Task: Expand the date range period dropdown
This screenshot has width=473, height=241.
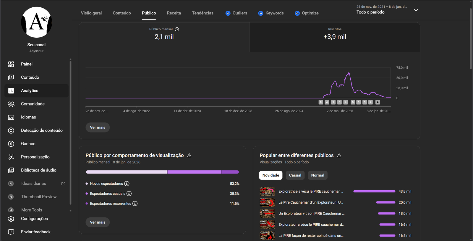Action: click(416, 10)
